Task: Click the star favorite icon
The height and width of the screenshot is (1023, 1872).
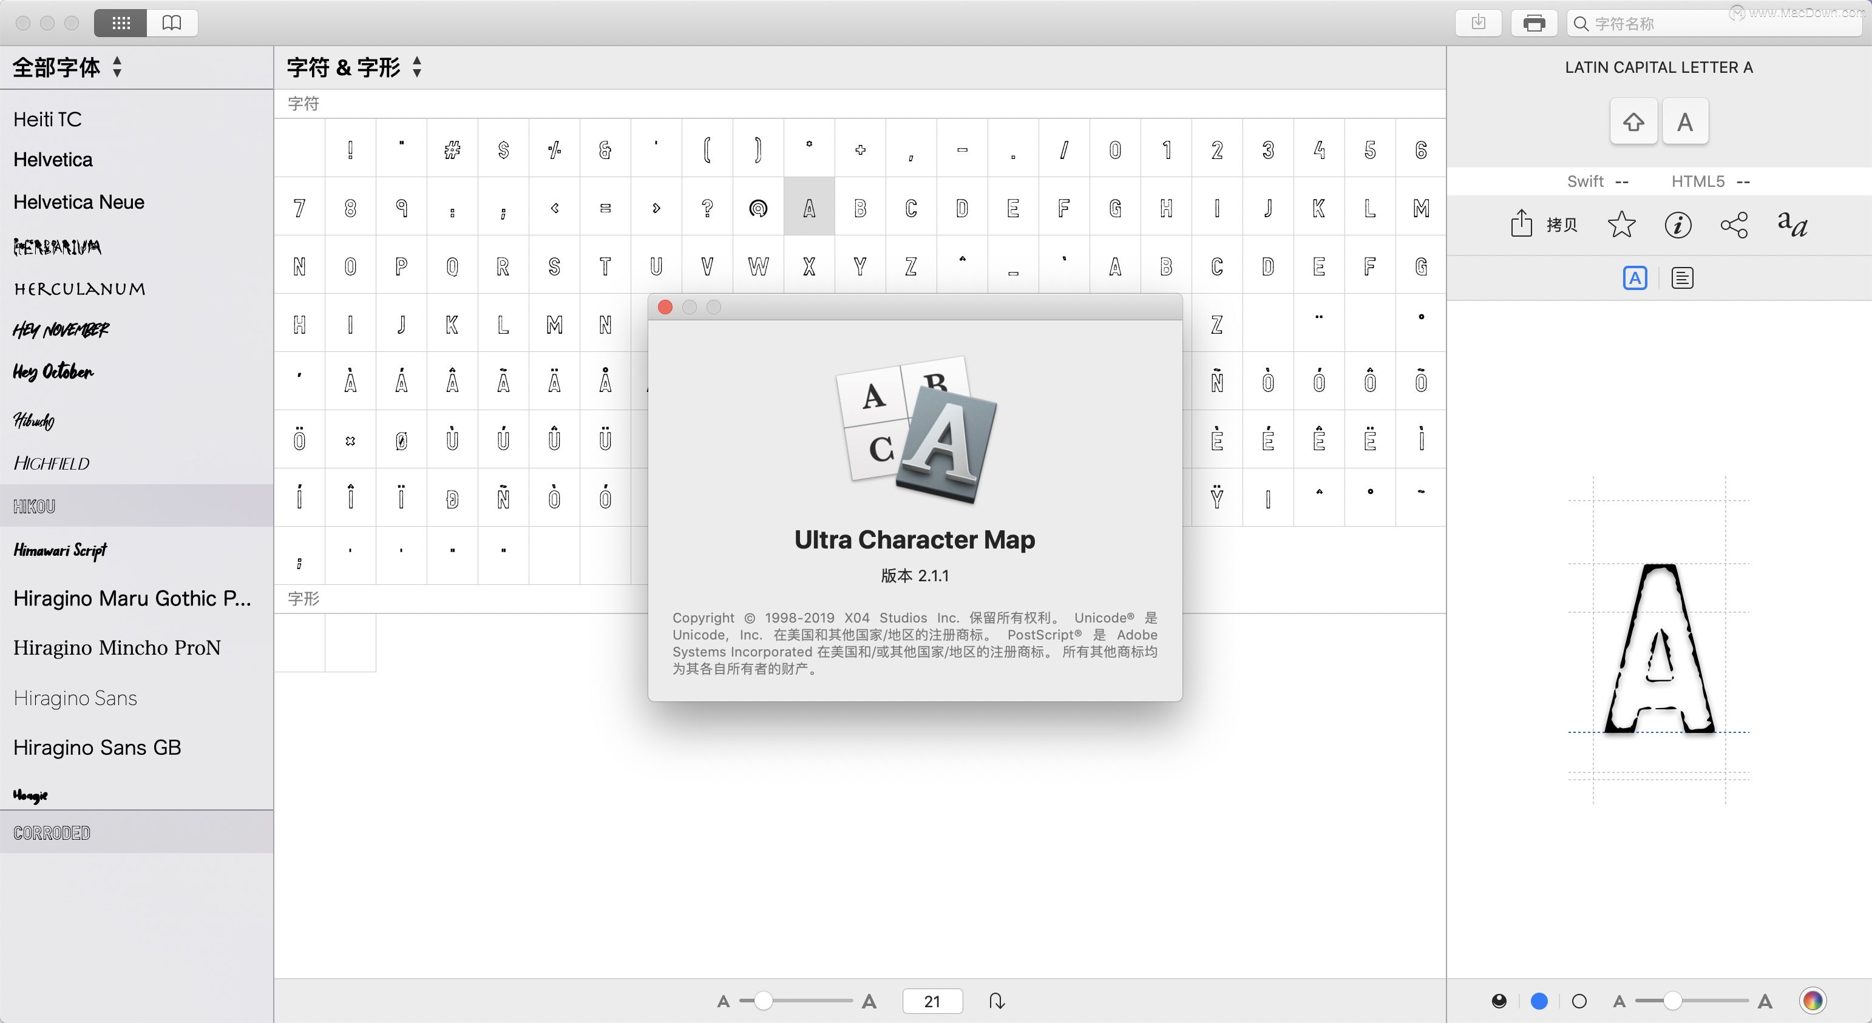Action: [x=1621, y=225]
